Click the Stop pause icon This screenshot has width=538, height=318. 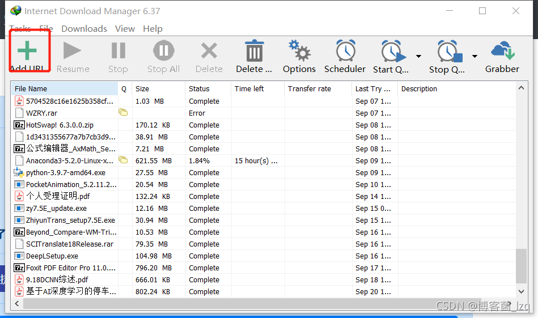coord(118,51)
